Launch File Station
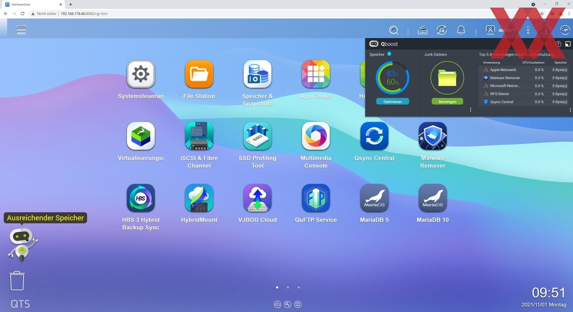The height and width of the screenshot is (312, 573). [199, 74]
